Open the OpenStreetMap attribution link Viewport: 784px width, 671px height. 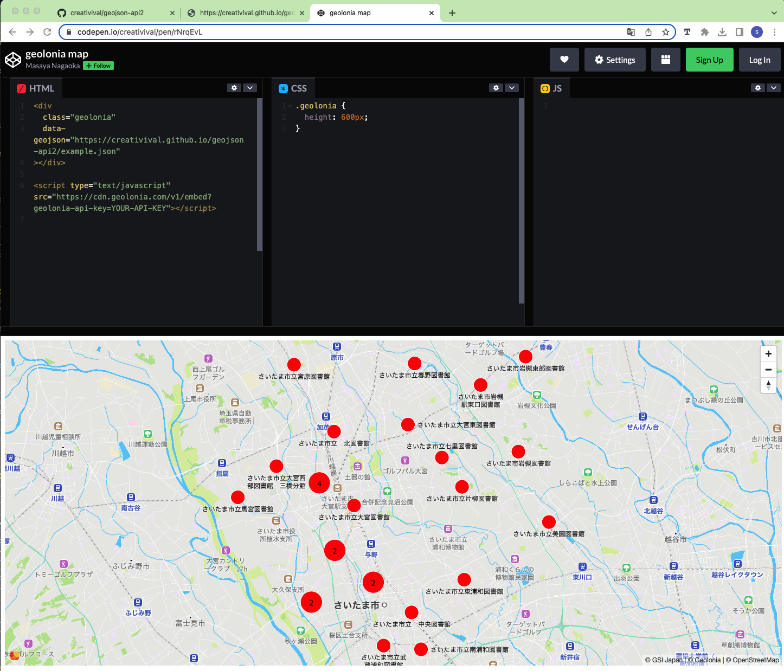coord(755,660)
